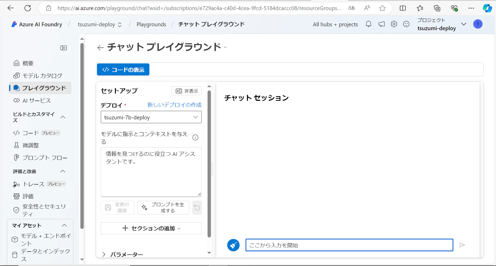Image resolution: width=496 pixels, height=266 pixels.
Task: Open モデル カタログ from the sidebar
Action: 42,76
